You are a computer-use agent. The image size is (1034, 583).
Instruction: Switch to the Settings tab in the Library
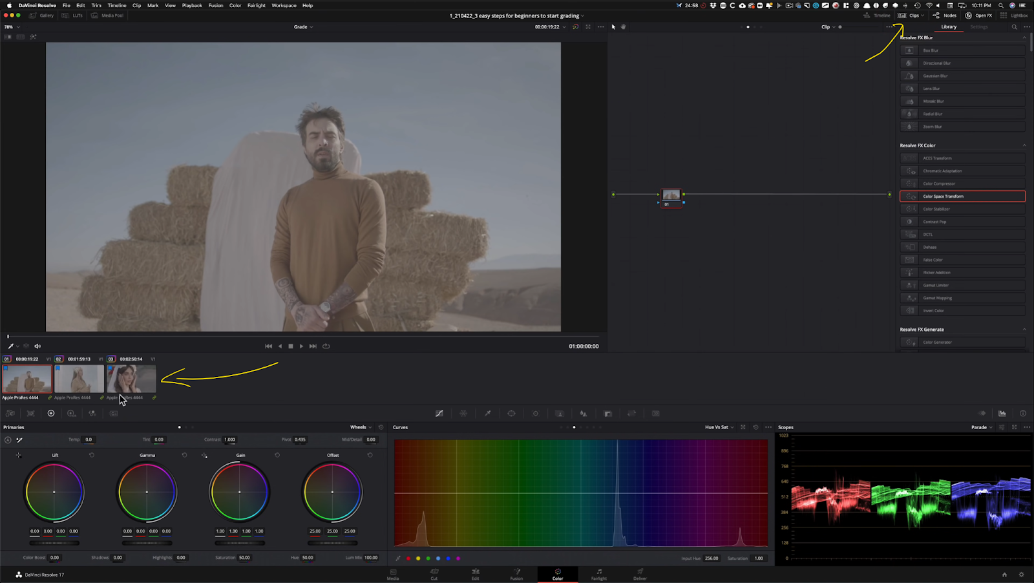[x=979, y=26]
